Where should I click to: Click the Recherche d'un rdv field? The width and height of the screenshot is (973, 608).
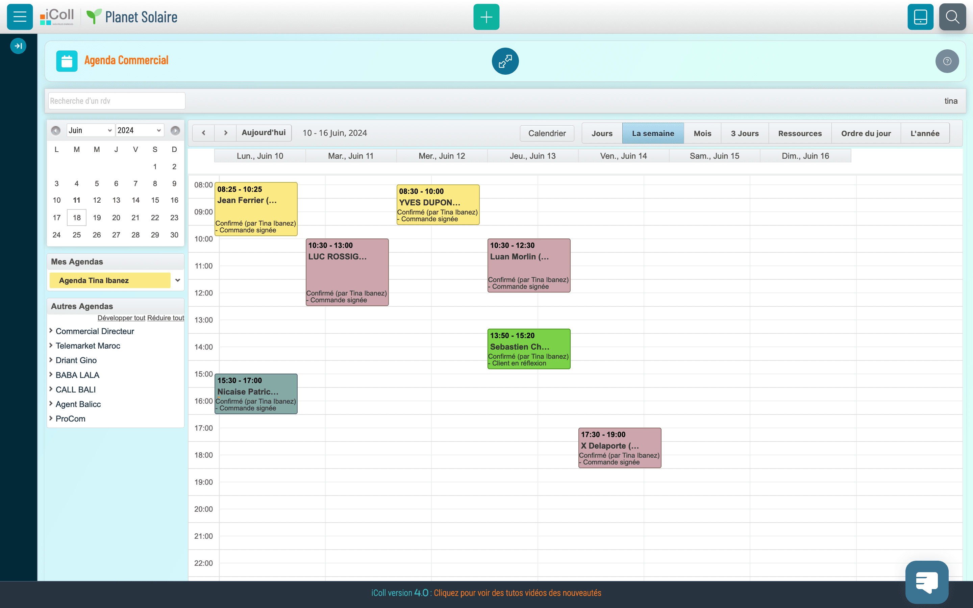click(x=117, y=101)
